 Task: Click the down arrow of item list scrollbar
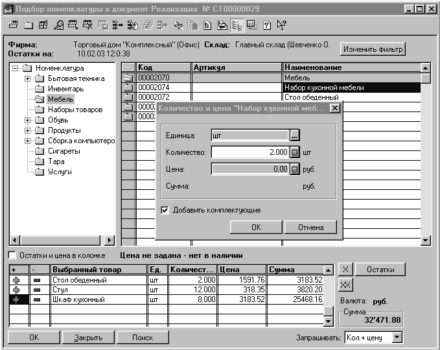(x=426, y=240)
